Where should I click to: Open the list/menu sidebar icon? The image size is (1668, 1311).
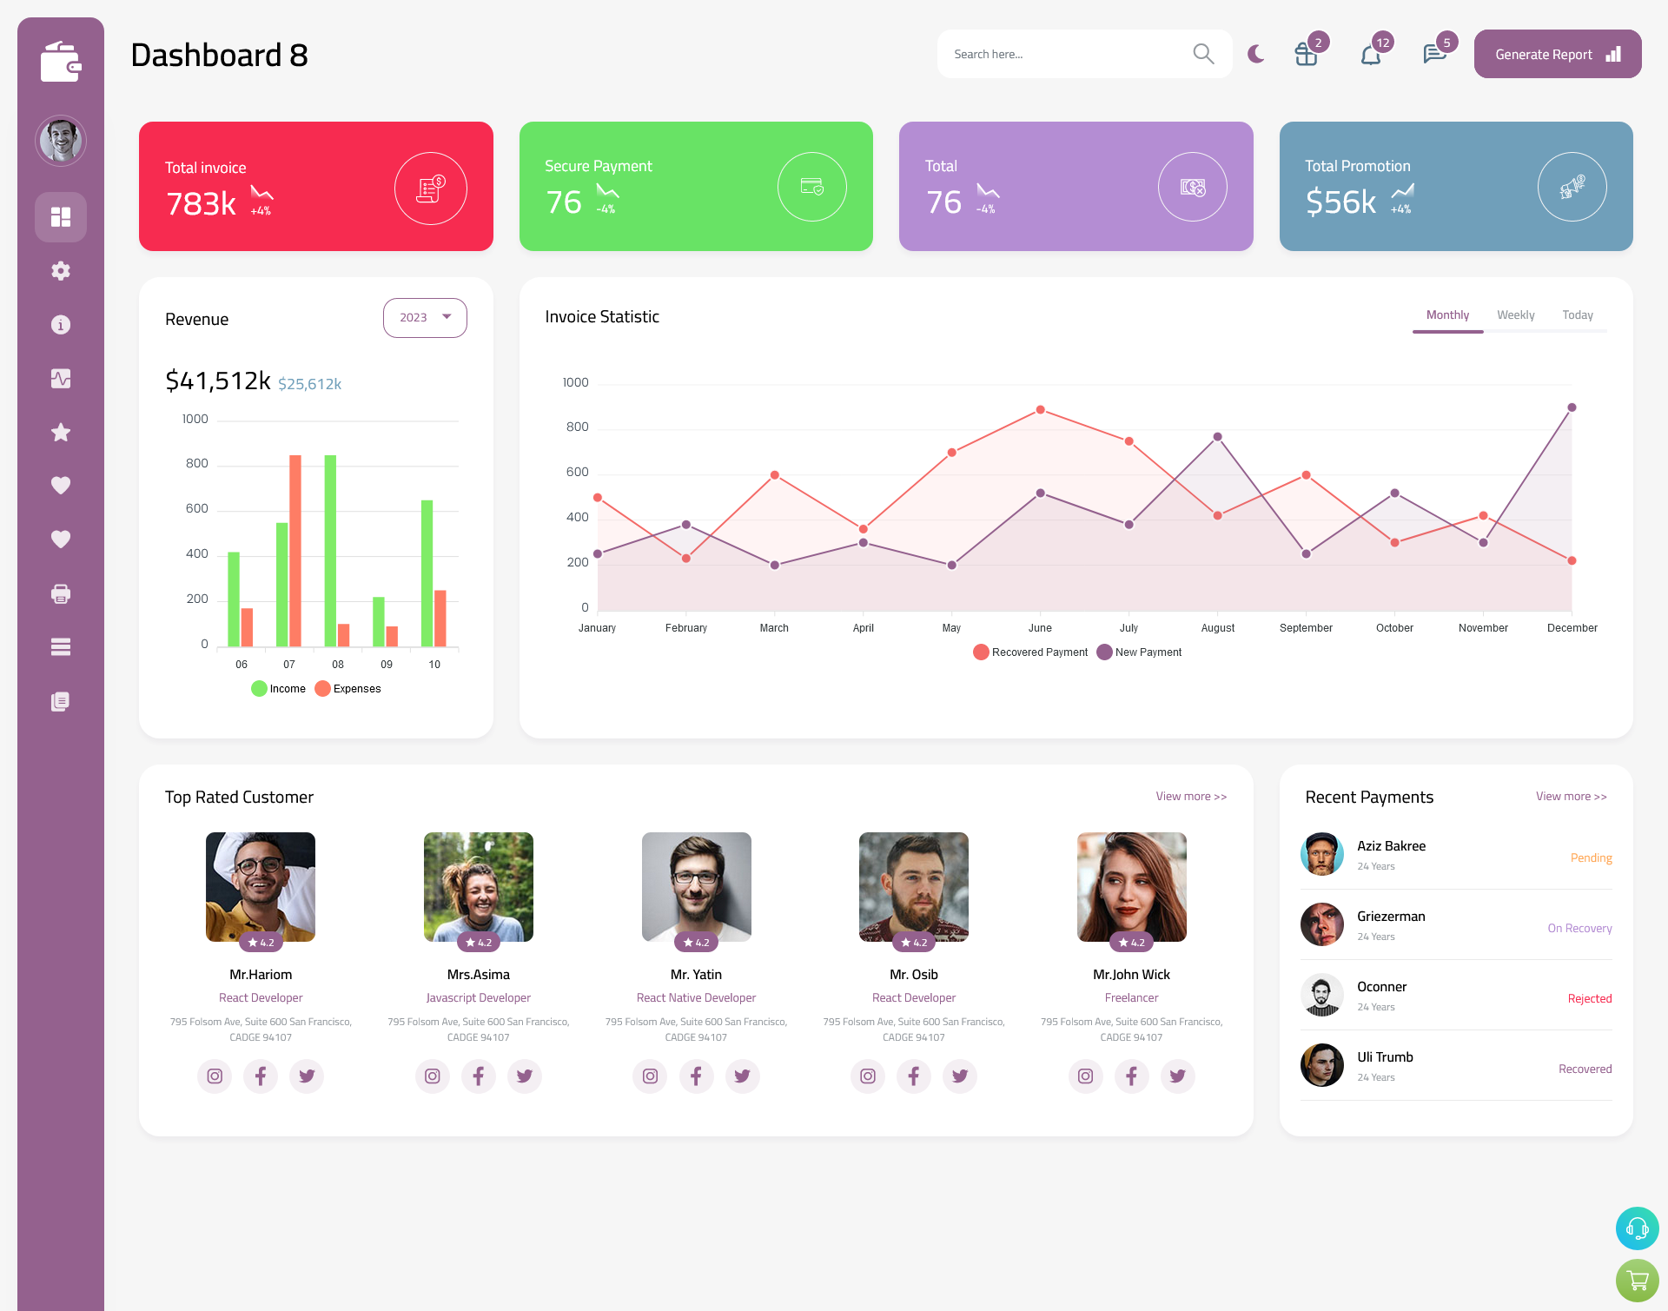61,646
